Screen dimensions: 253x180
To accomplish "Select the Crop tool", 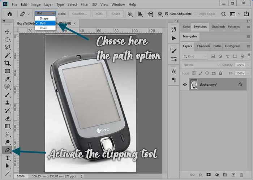I will pos(7,63).
